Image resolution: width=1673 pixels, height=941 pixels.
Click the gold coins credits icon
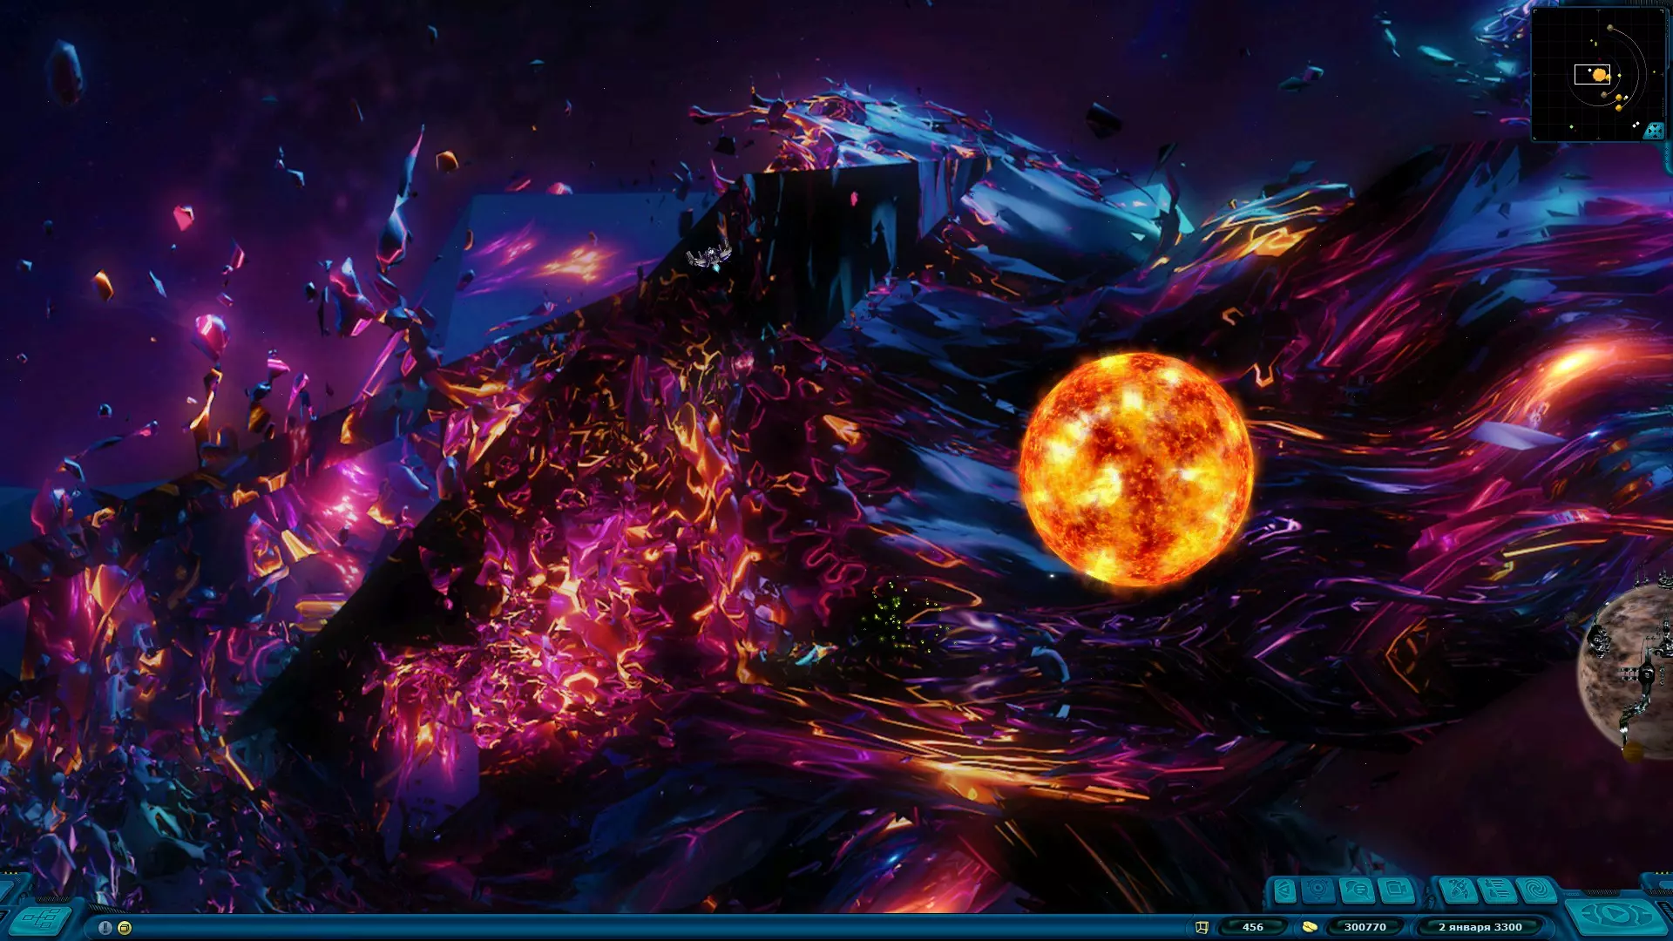(1309, 927)
